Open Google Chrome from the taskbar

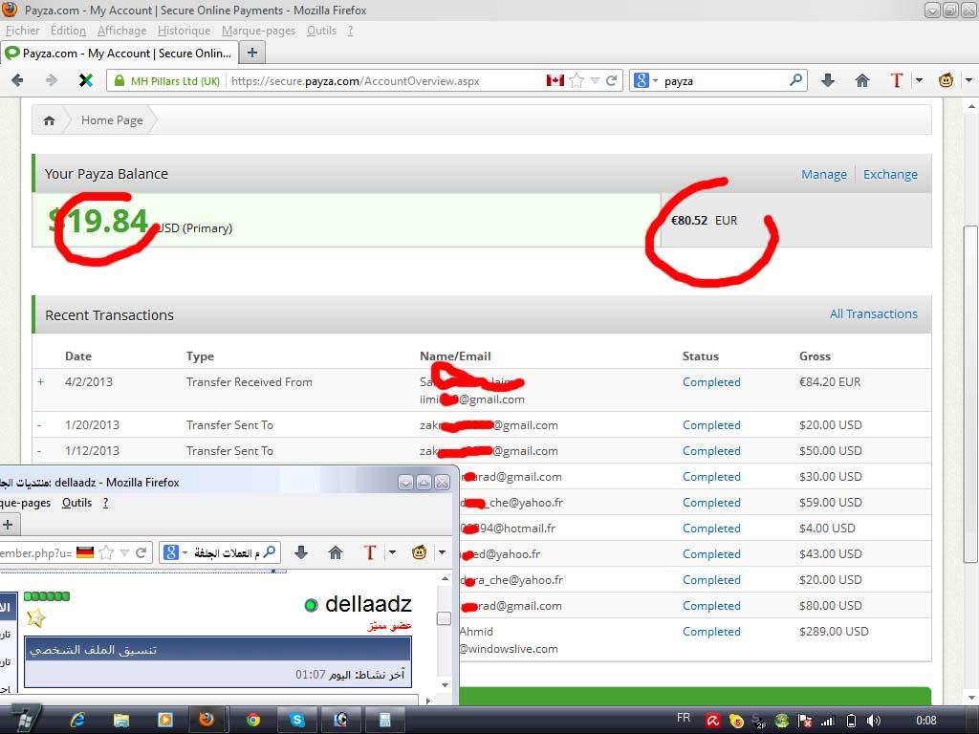point(252,720)
